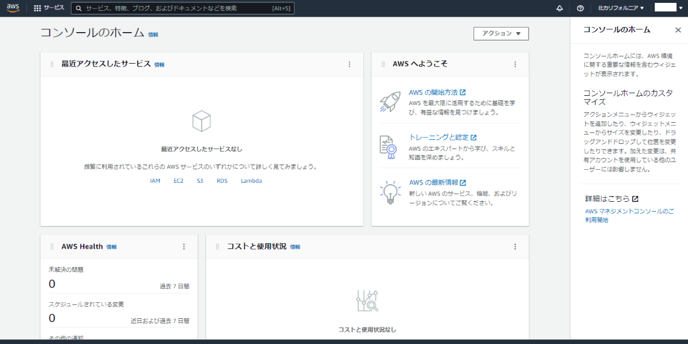Open the account menu dropdown arrow
Image resolution: width=688 pixels, height=344 pixels.
681,8
